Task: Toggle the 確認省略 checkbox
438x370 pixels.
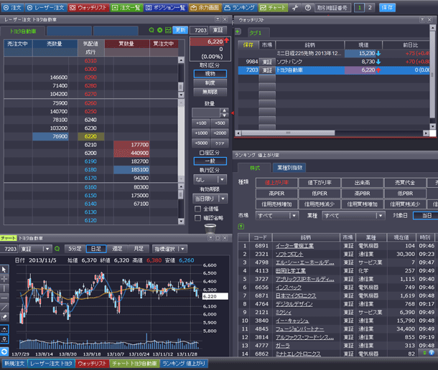Action: click(197, 218)
